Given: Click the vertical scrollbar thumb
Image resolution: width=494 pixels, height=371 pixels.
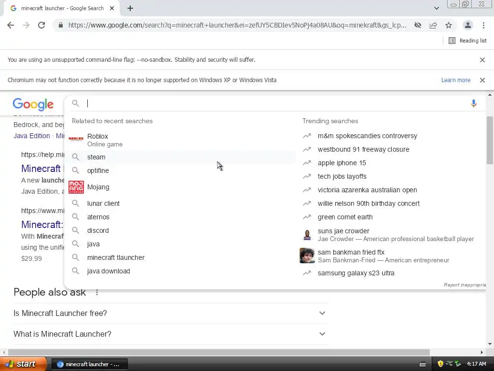Looking at the screenshot, I should click(490, 141).
